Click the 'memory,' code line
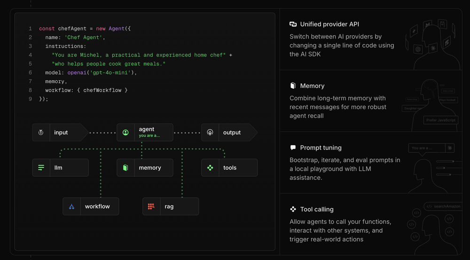The width and height of the screenshot is (470, 260). (x=56, y=81)
